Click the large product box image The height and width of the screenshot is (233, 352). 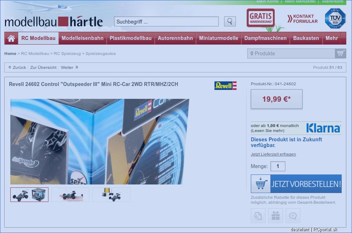[100, 142]
